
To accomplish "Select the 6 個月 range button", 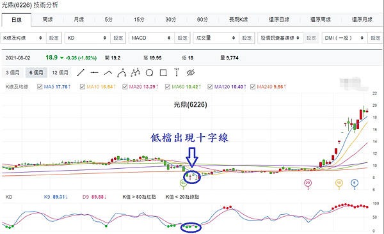I will 36,73.
